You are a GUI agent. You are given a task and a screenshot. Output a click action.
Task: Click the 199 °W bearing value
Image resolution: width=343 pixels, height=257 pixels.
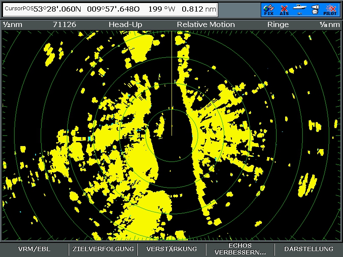162,9
